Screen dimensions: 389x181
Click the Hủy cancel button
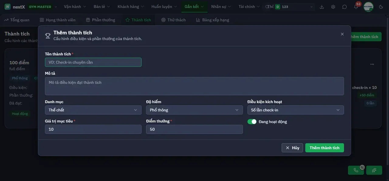pos(292,148)
